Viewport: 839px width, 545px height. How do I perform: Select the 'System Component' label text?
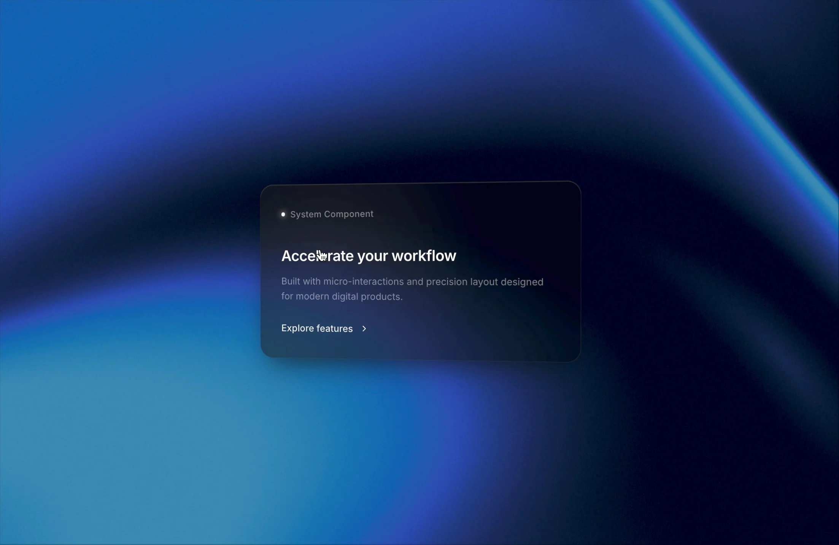pos(332,214)
